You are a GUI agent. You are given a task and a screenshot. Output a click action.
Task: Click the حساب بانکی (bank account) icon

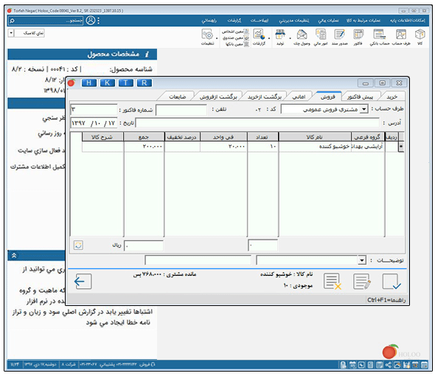pos(379,35)
